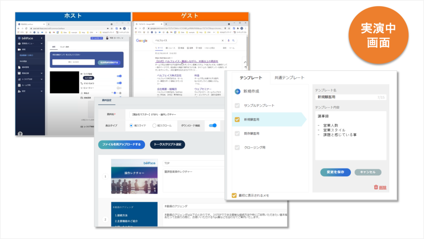Viewport: 424px width, 239px height.
Task: Toggle the 最初に表示されるメモ checkbox
Action: point(234,195)
